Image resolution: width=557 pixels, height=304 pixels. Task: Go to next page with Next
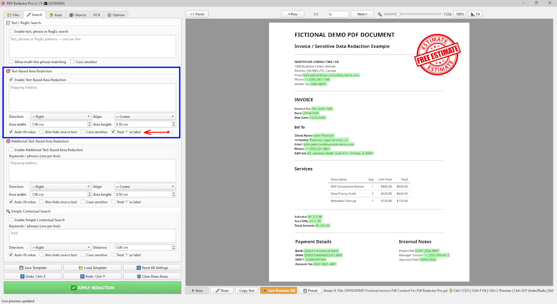coord(362,14)
